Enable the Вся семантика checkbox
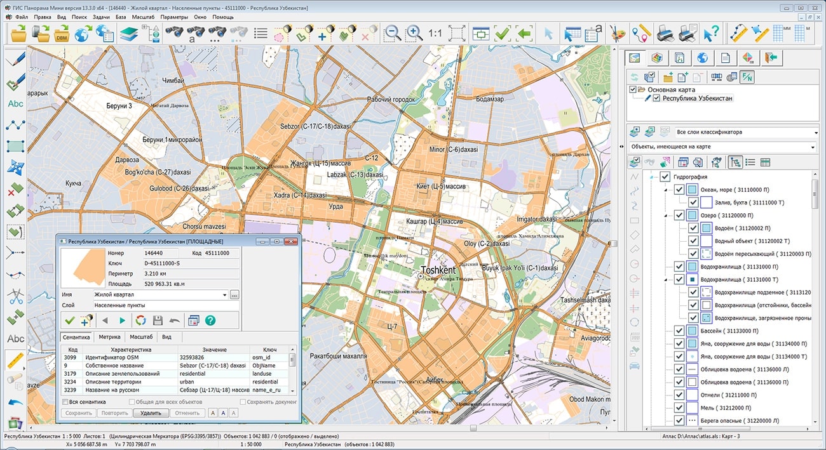Screen dimensions: 826x450 (65, 402)
